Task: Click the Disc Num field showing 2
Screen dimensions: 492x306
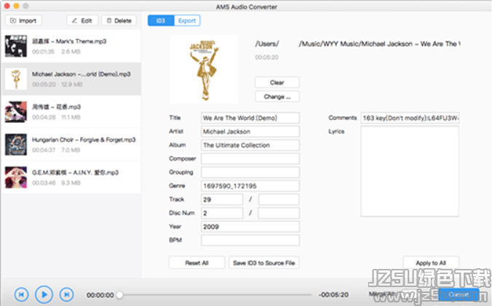Action: click(x=222, y=213)
